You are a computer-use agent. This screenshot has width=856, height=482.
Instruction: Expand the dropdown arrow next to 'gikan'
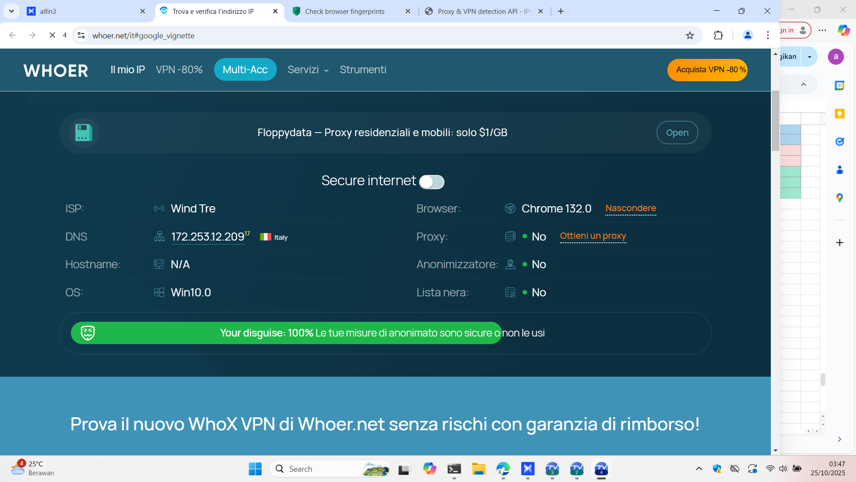click(x=810, y=57)
